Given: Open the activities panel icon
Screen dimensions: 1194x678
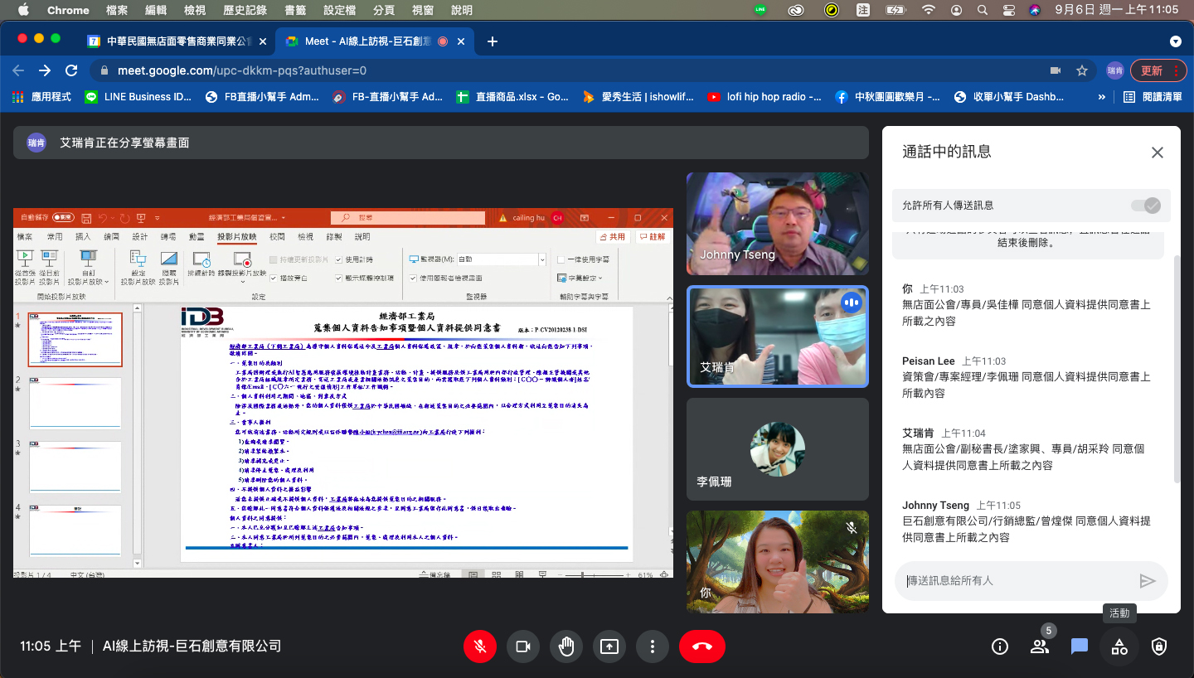Looking at the screenshot, I should pyautogui.click(x=1119, y=647).
